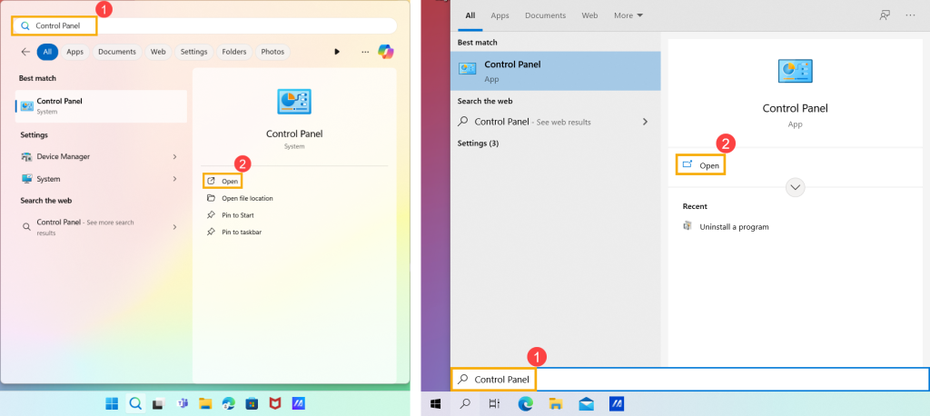Open the More dropdown in Windows 10 search

coord(628,15)
